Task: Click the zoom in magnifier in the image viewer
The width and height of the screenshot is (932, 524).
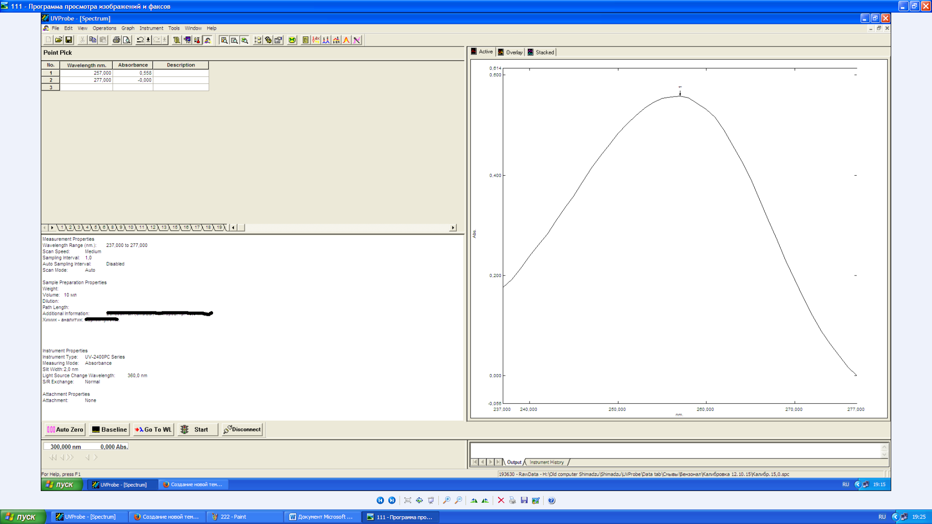Action: pyautogui.click(x=447, y=500)
